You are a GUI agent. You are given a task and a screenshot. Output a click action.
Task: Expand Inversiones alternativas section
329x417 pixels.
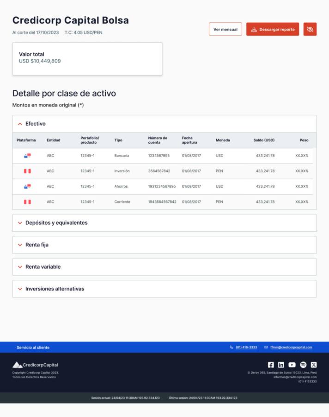click(x=164, y=289)
